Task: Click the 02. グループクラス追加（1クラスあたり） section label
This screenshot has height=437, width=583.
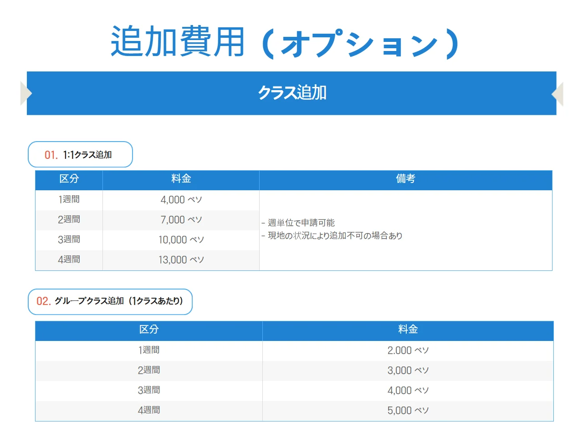Action: click(x=110, y=301)
